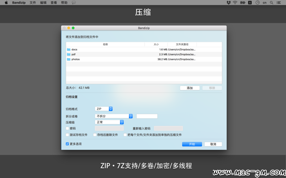Click the 重新输入密码 input field

click(x=168, y=128)
